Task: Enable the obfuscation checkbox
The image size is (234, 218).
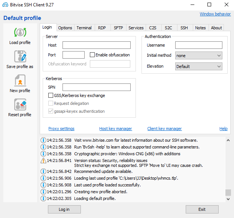Action: pyautogui.click(x=92, y=55)
